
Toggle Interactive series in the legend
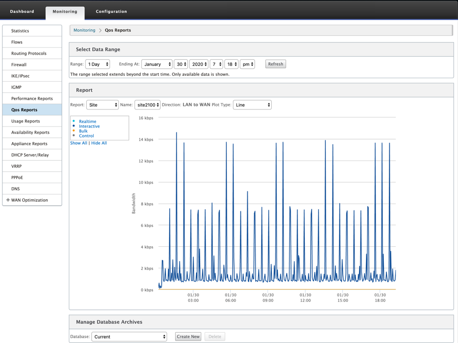[x=89, y=126]
